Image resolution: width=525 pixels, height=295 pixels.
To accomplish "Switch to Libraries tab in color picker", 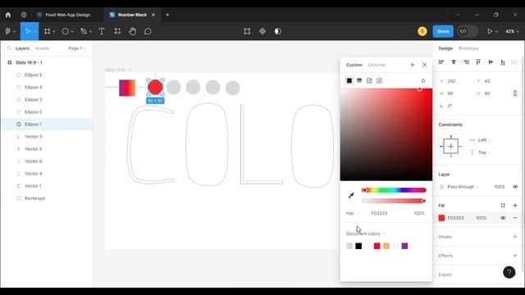I will [377, 65].
